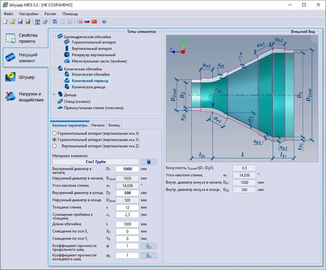Click the Open folder toolbar icon
Image resolution: width=326 pixels, height=270 pixels.
[x=13, y=22]
